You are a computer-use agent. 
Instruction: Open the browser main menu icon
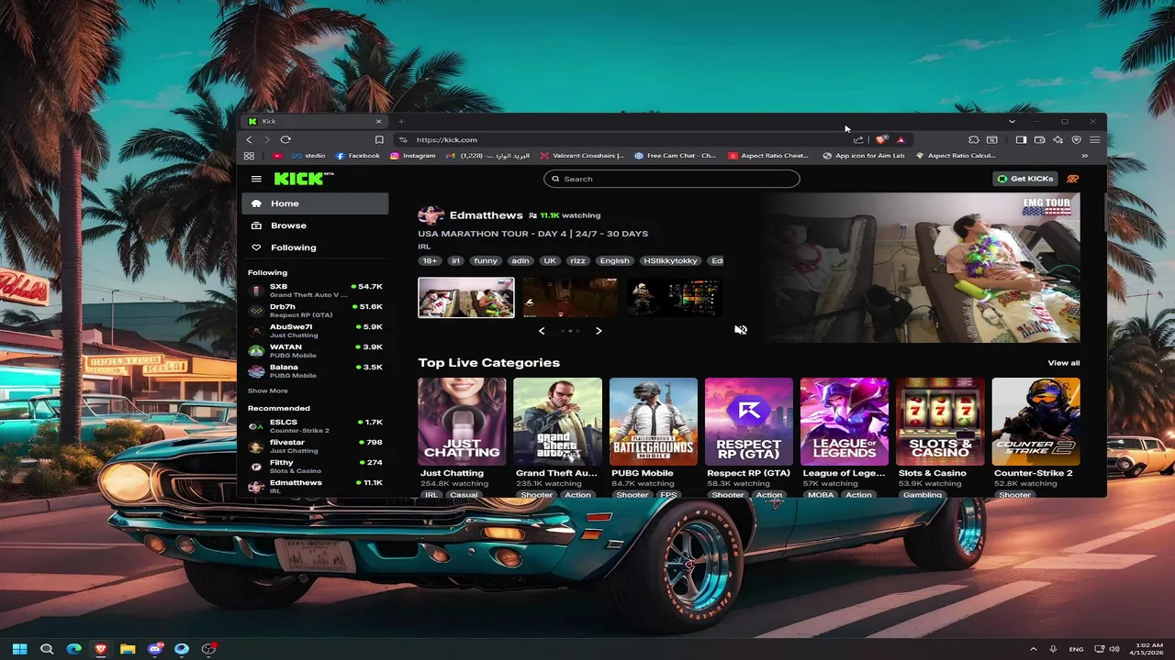[x=1095, y=139]
